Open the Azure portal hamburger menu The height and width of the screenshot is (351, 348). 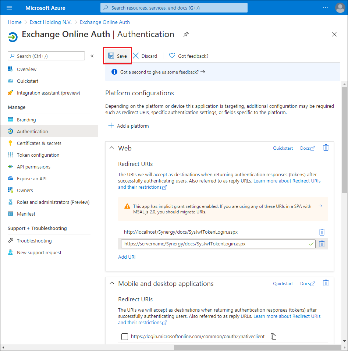[x=9, y=7]
